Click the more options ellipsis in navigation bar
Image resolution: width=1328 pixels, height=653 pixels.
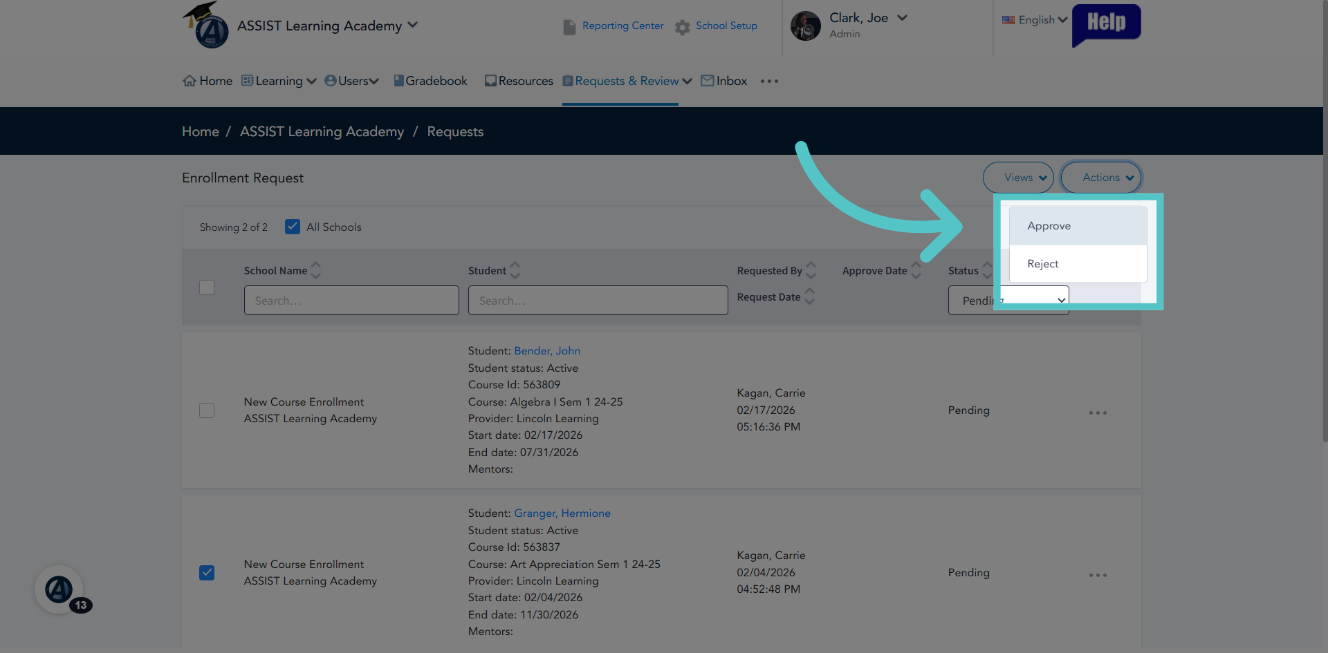pyautogui.click(x=769, y=81)
